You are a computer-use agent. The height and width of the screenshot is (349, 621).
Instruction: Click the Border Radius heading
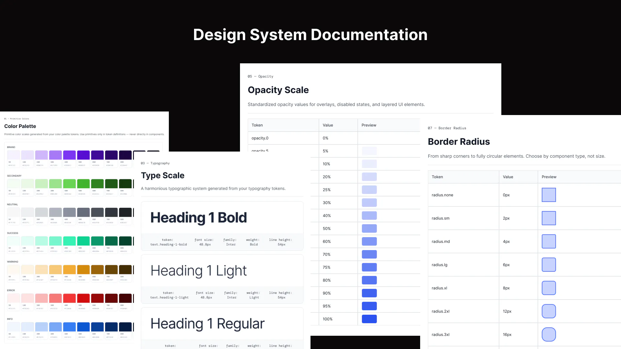pyautogui.click(x=459, y=142)
